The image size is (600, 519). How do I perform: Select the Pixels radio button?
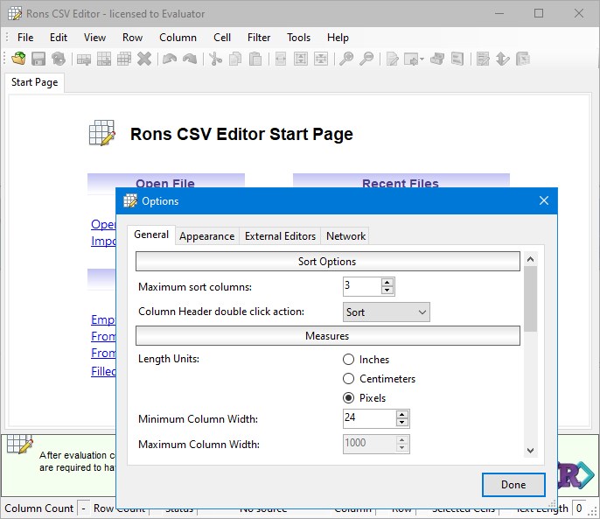pyautogui.click(x=349, y=398)
